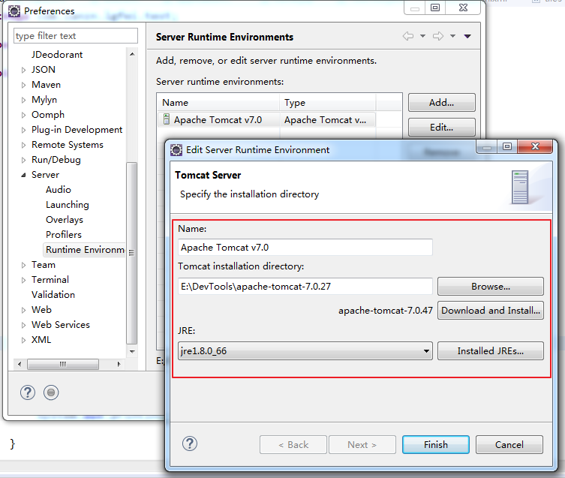Click tree scrollbar down arrow
This screenshot has width=565, height=478.
(132, 351)
